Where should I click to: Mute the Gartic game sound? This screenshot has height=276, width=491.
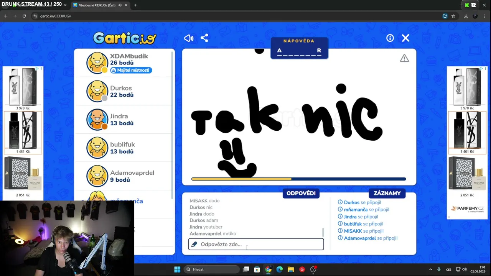click(189, 38)
